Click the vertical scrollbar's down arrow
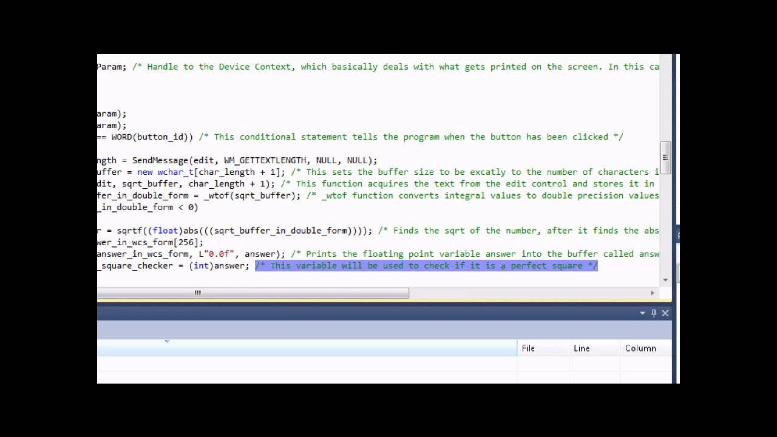 pos(666,280)
